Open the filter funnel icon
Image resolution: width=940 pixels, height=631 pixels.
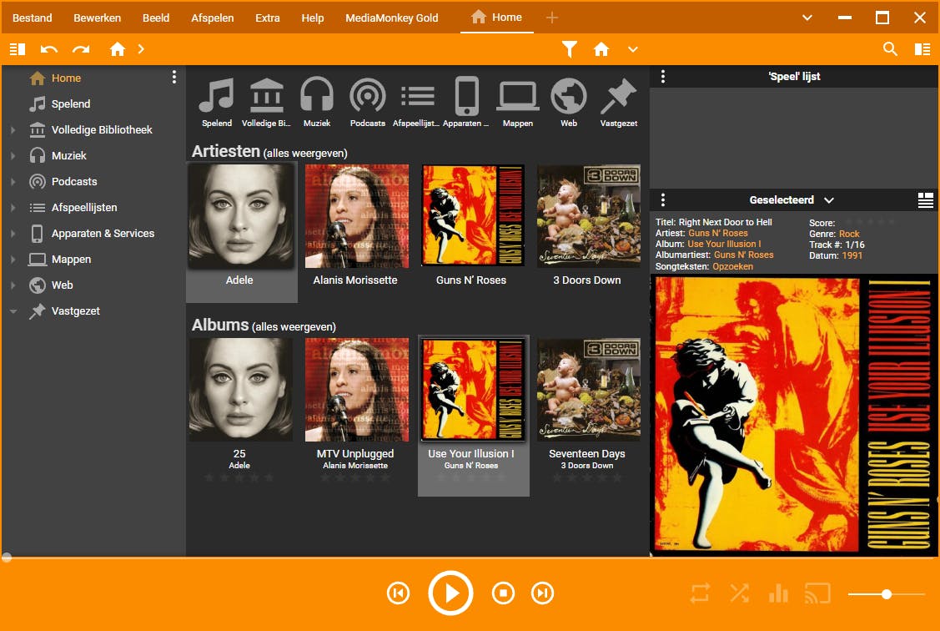coord(570,49)
